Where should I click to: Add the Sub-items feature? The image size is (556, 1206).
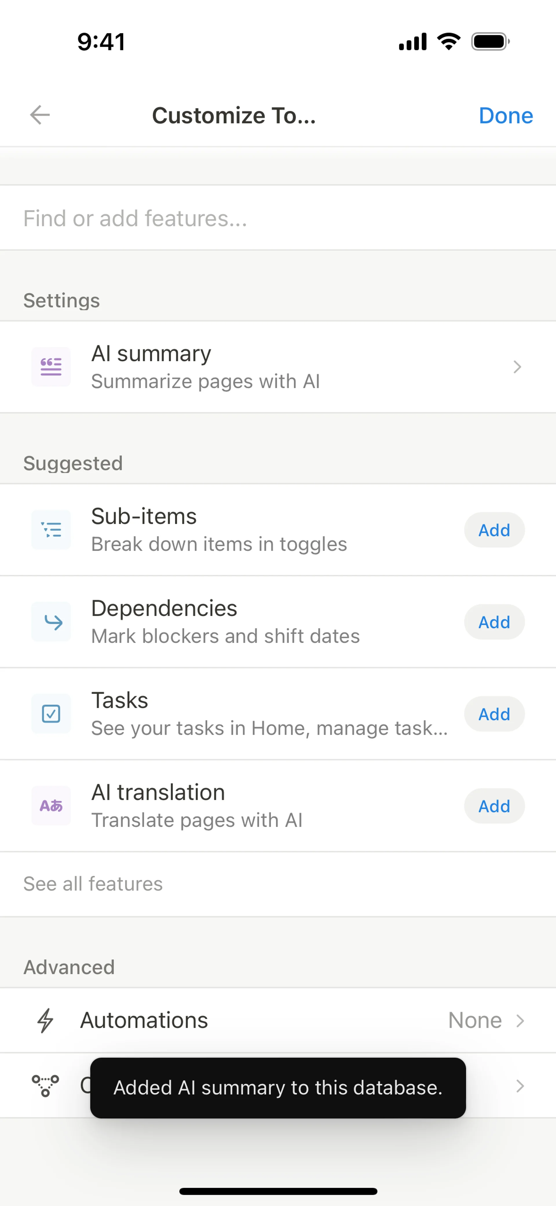494,530
